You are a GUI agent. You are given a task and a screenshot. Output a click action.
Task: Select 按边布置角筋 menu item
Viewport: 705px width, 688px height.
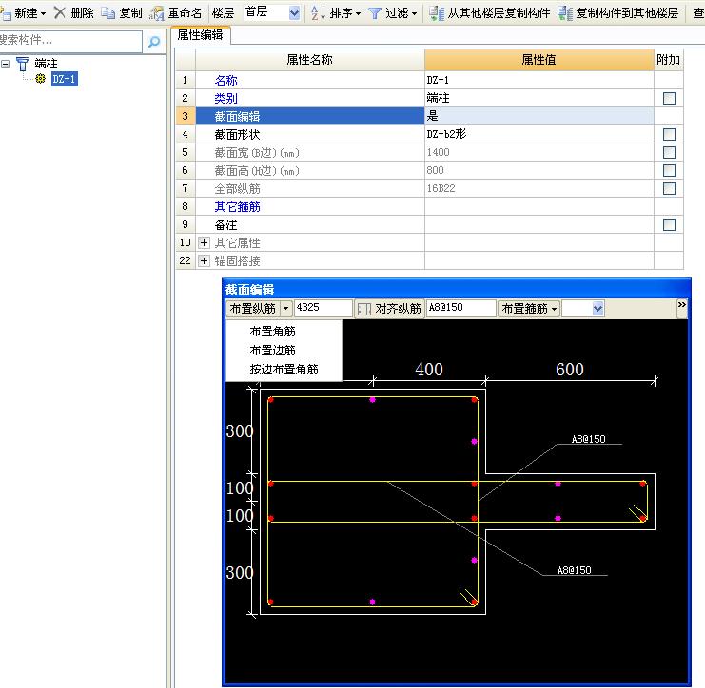(284, 369)
